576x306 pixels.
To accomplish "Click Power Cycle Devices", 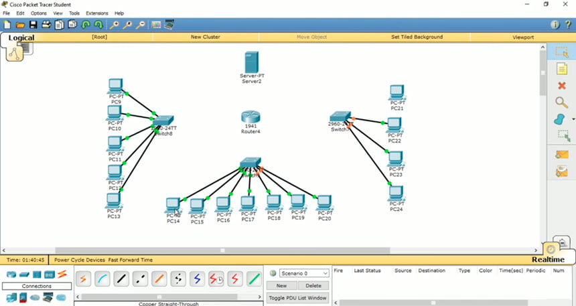I will coord(80,260).
